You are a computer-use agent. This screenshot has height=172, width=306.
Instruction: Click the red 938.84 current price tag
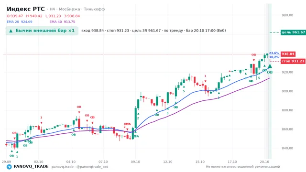coord(288,54)
